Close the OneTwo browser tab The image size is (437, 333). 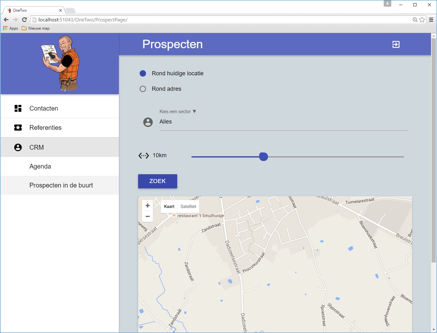point(61,10)
